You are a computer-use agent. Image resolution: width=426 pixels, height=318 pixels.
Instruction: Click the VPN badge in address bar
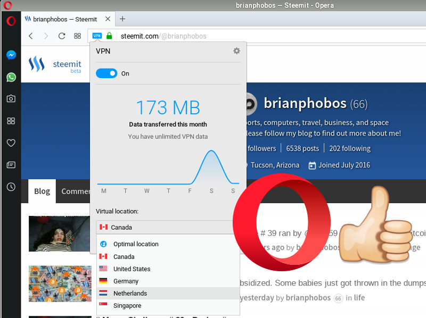click(97, 36)
